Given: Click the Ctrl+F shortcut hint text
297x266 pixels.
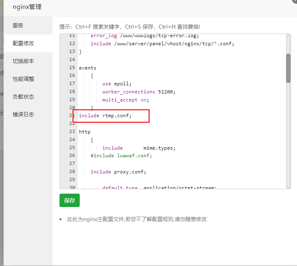Looking at the screenshot, I should tap(130, 27).
